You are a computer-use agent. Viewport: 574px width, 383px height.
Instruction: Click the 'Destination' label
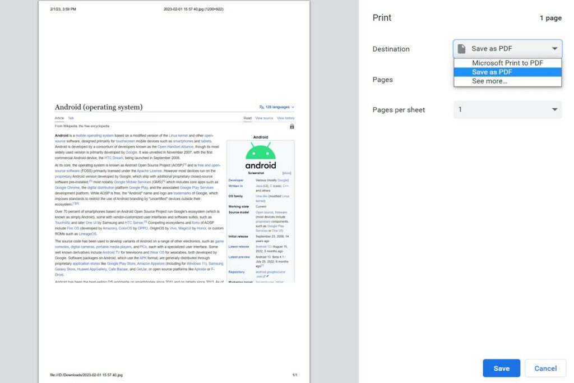(x=391, y=49)
